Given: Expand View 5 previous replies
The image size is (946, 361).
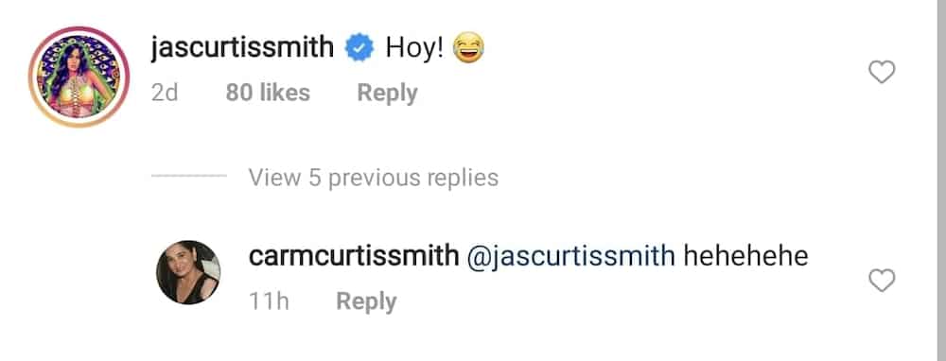Looking at the screenshot, I should 374,177.
